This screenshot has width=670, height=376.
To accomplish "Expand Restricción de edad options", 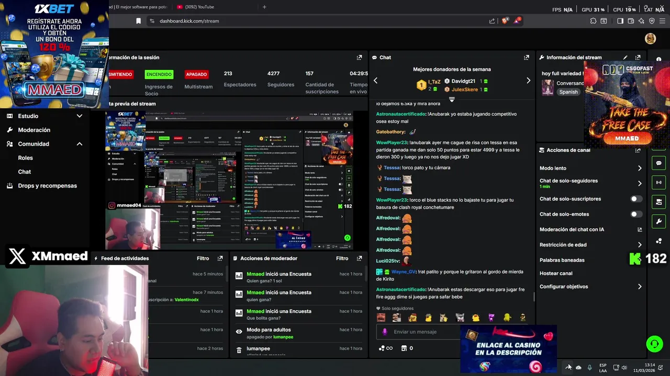I will pos(640,244).
